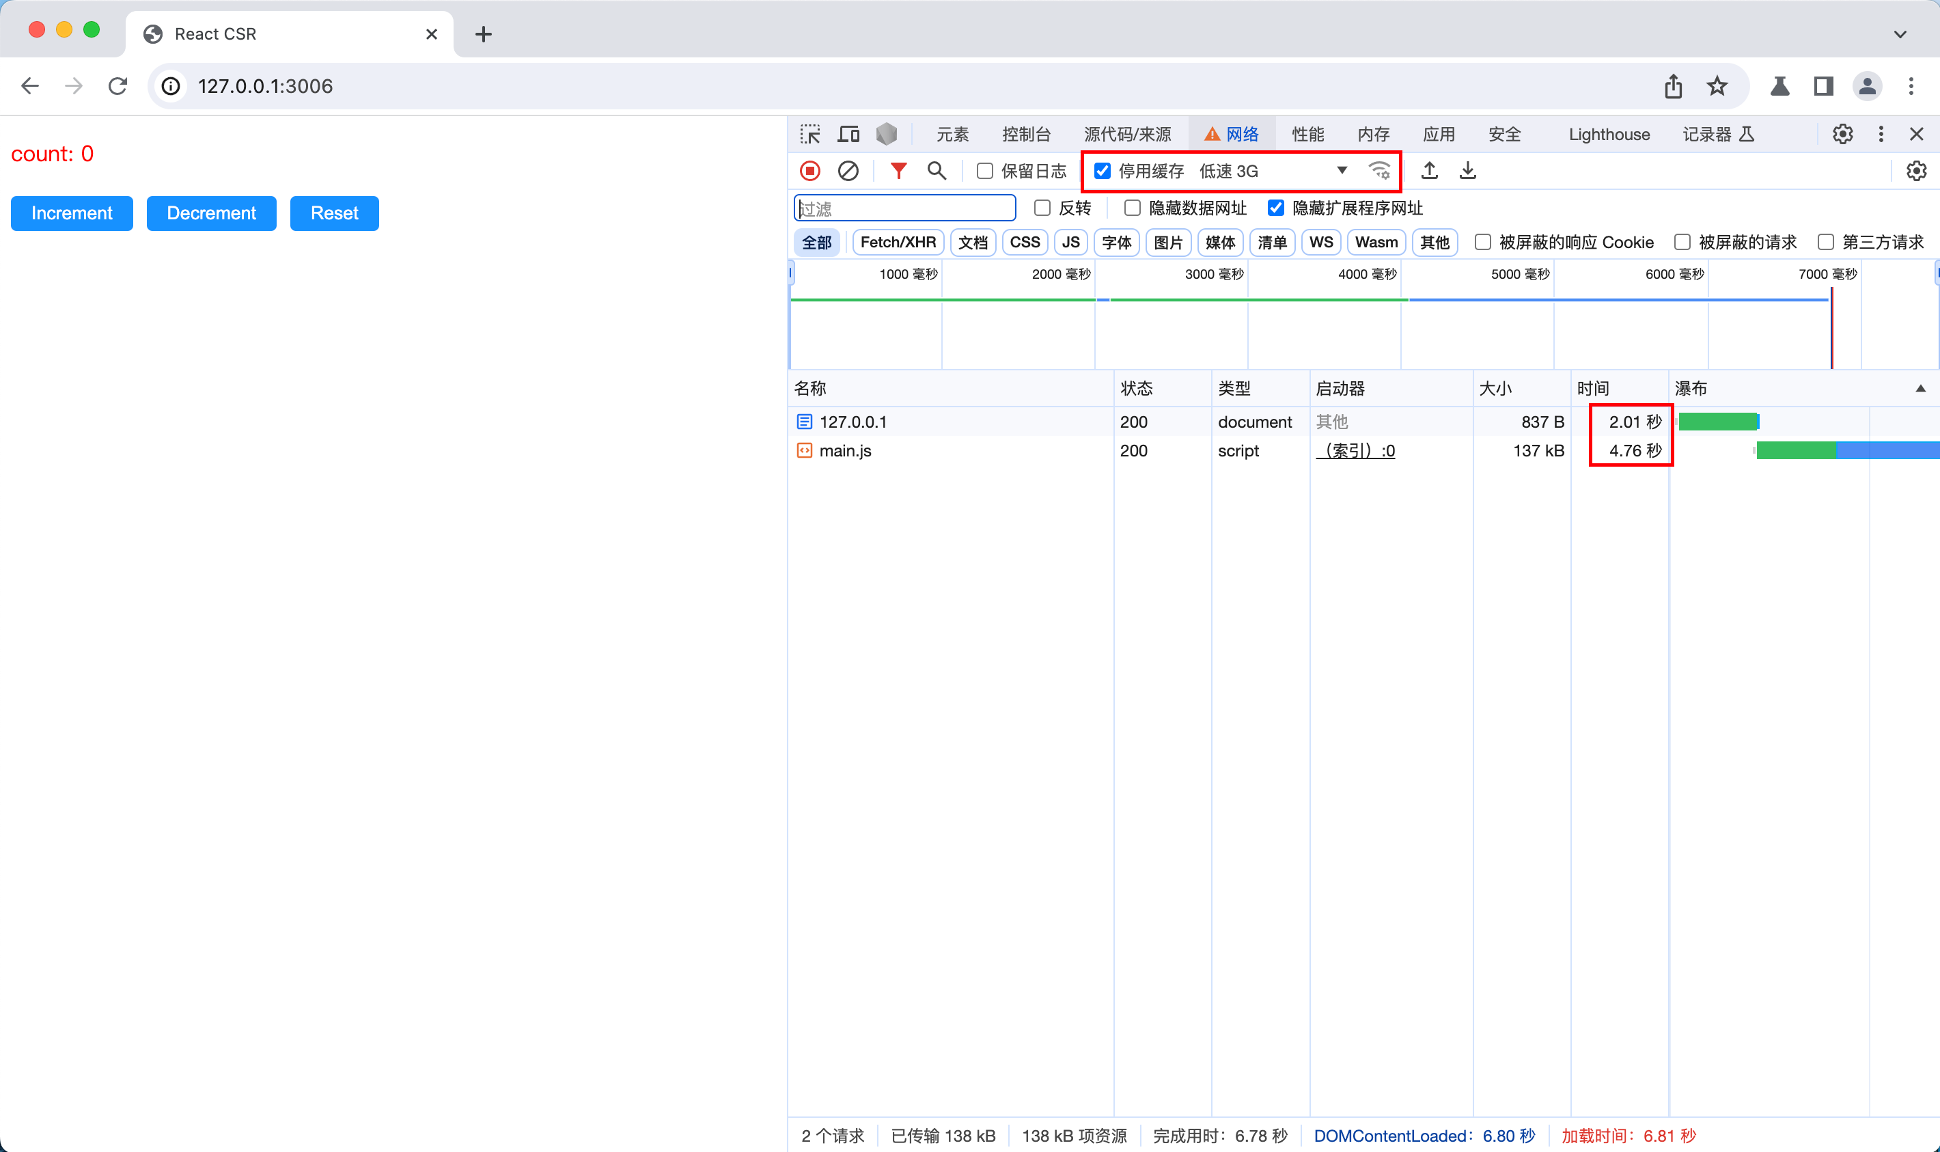Click the Increment button
Image resolution: width=1940 pixels, height=1152 pixels.
click(72, 213)
